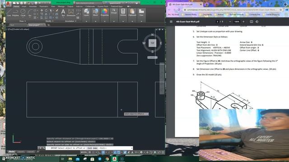
Task: Click the command line customize wrench icon
Action: click(44, 148)
